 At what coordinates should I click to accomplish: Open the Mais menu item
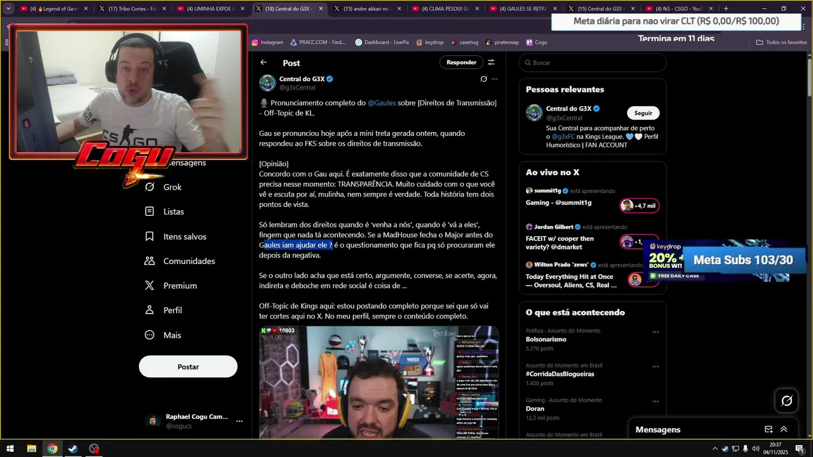[163, 335]
